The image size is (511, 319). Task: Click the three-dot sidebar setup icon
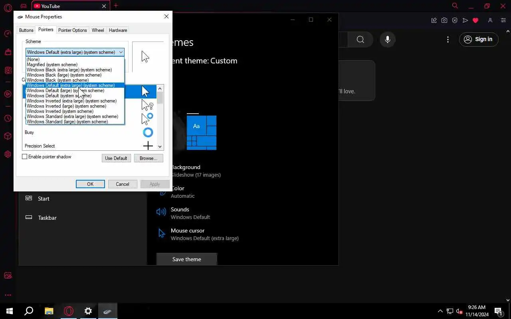(x=8, y=295)
